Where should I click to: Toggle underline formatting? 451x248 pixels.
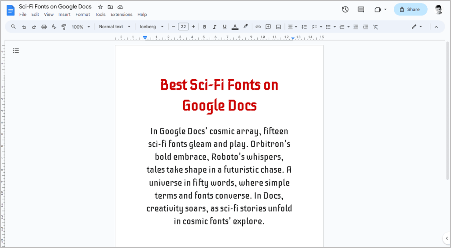(225, 27)
